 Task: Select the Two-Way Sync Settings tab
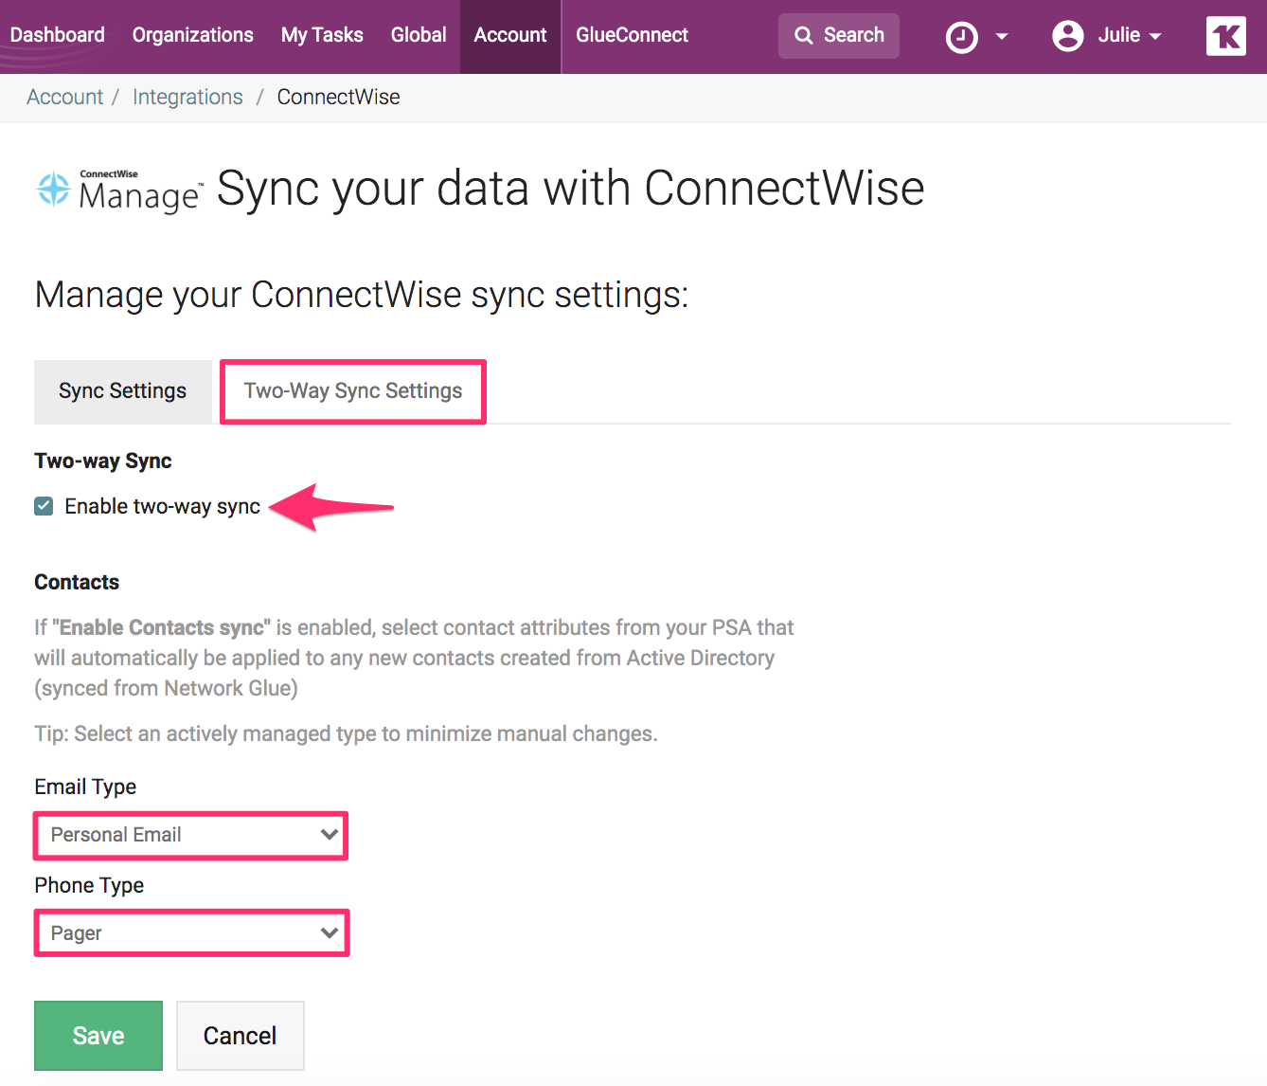tap(352, 391)
